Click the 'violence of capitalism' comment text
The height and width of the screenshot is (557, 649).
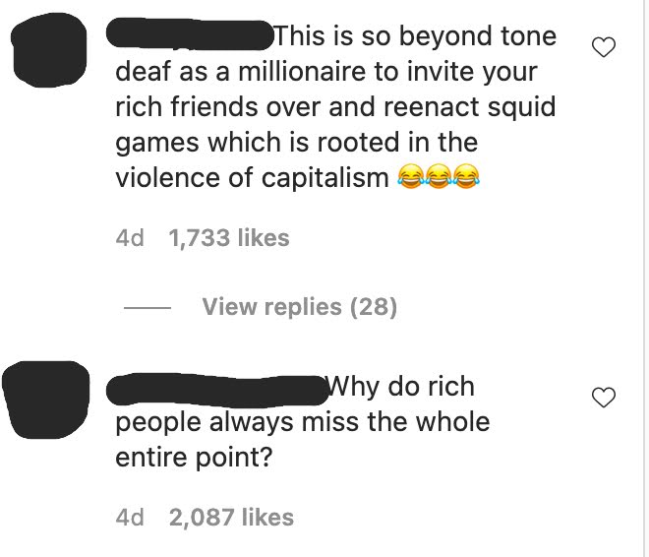(x=252, y=178)
